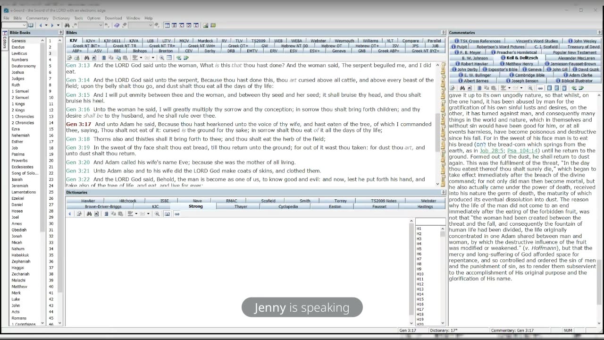
Task: Follow the Psa 104:14 reference link
Action: point(523,151)
